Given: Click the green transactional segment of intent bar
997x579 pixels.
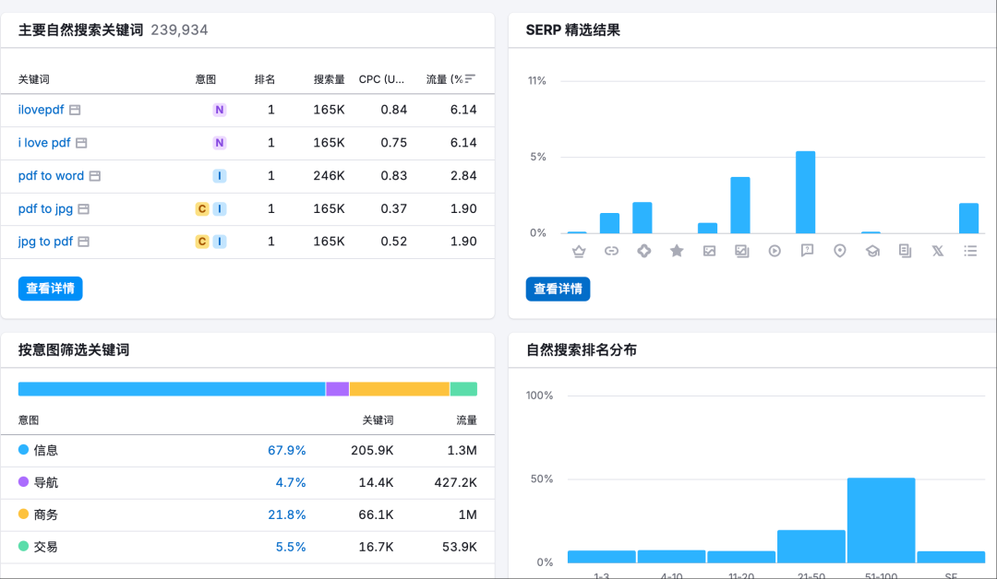Looking at the screenshot, I should coord(464,389).
